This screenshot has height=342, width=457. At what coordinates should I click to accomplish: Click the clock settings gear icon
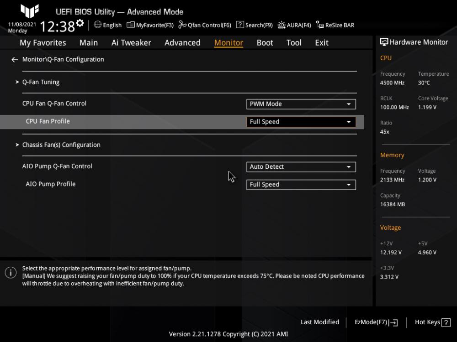pyautogui.click(x=80, y=23)
